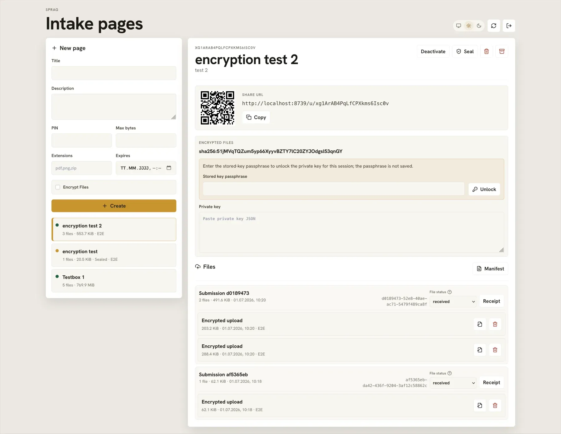Focus the Private key JSON textarea

click(351, 232)
